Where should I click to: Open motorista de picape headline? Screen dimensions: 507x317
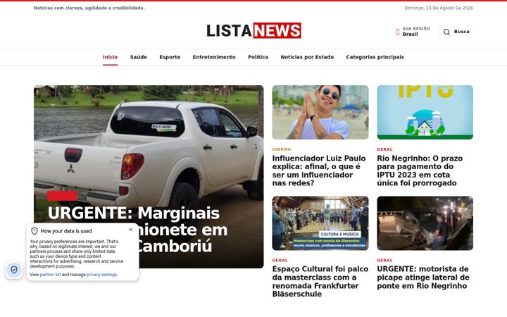click(423, 278)
